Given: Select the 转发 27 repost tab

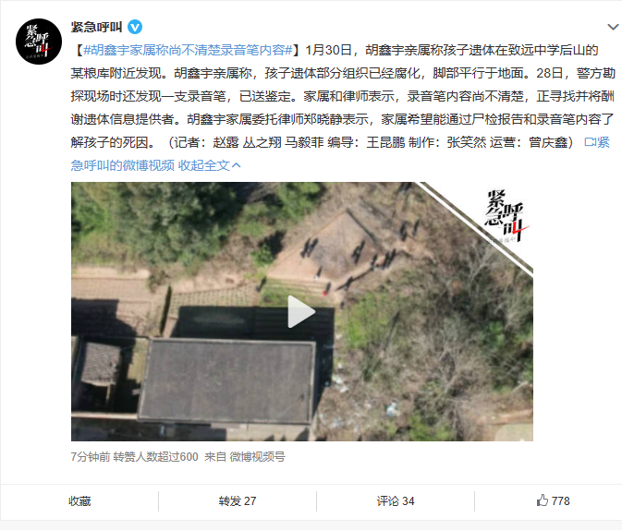Looking at the screenshot, I should 238,501.
